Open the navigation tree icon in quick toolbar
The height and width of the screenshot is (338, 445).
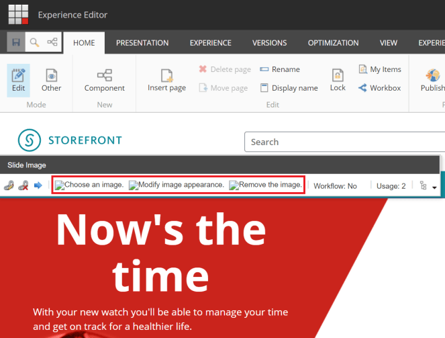click(x=52, y=42)
